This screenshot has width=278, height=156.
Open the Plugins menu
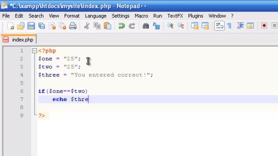click(195, 16)
